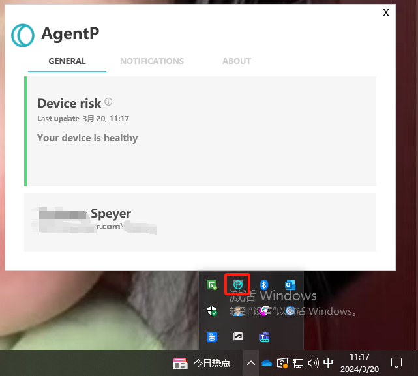Click the blue database tray icon

pyautogui.click(x=212, y=337)
